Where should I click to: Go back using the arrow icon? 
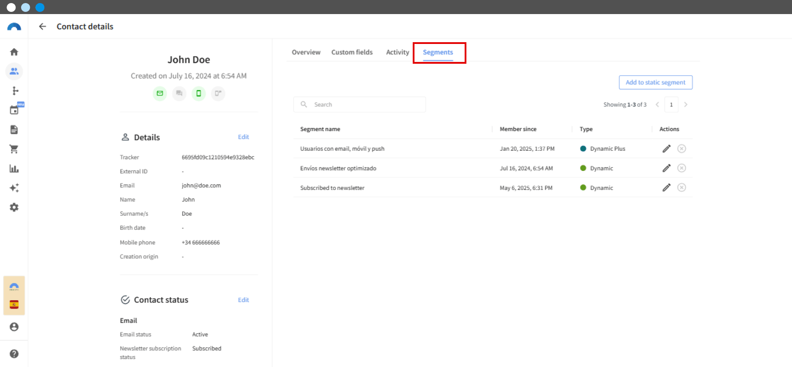point(42,26)
